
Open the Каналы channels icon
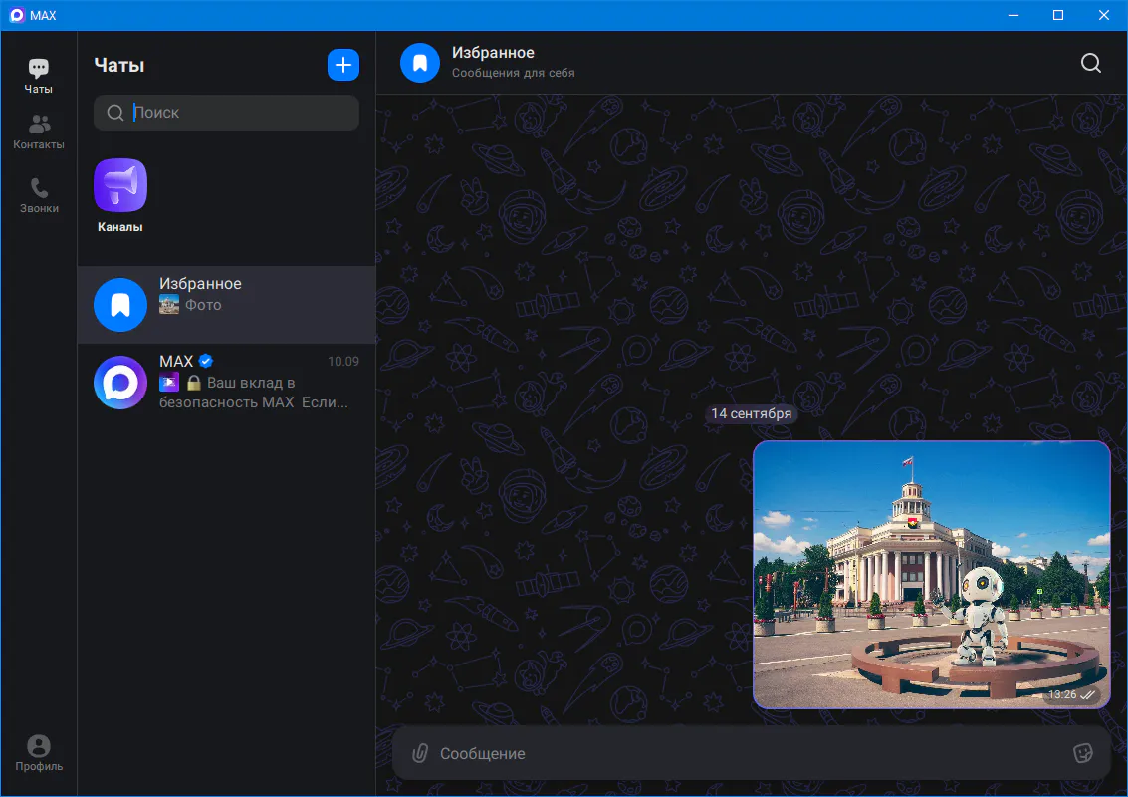click(x=120, y=186)
